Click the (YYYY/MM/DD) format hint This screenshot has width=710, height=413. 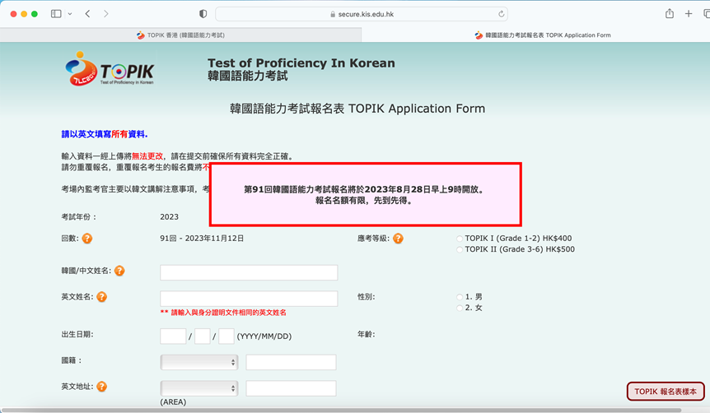pyautogui.click(x=264, y=336)
